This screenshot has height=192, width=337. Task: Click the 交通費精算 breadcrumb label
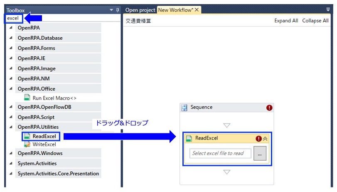pyautogui.click(x=138, y=21)
